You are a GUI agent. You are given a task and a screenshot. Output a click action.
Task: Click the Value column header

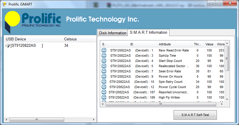point(209,44)
